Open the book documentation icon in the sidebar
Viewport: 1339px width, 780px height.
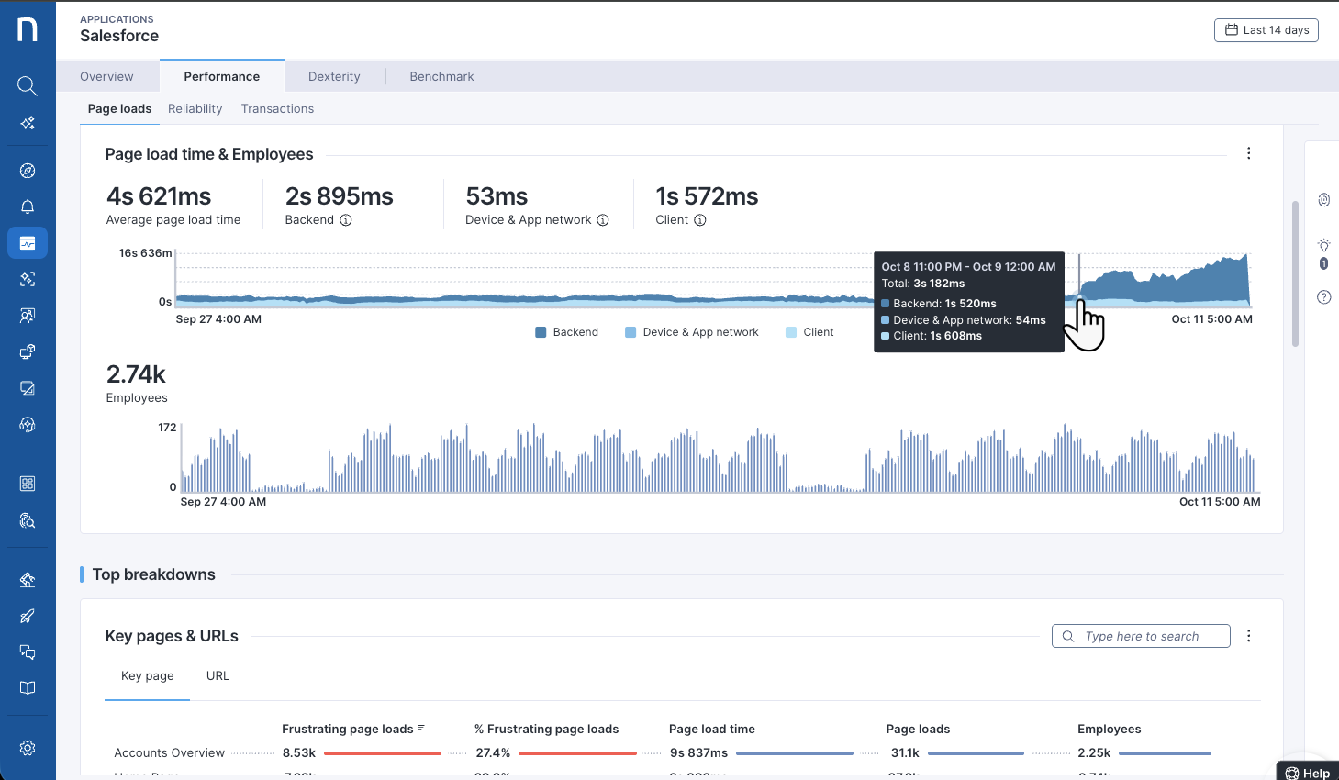[x=28, y=688]
